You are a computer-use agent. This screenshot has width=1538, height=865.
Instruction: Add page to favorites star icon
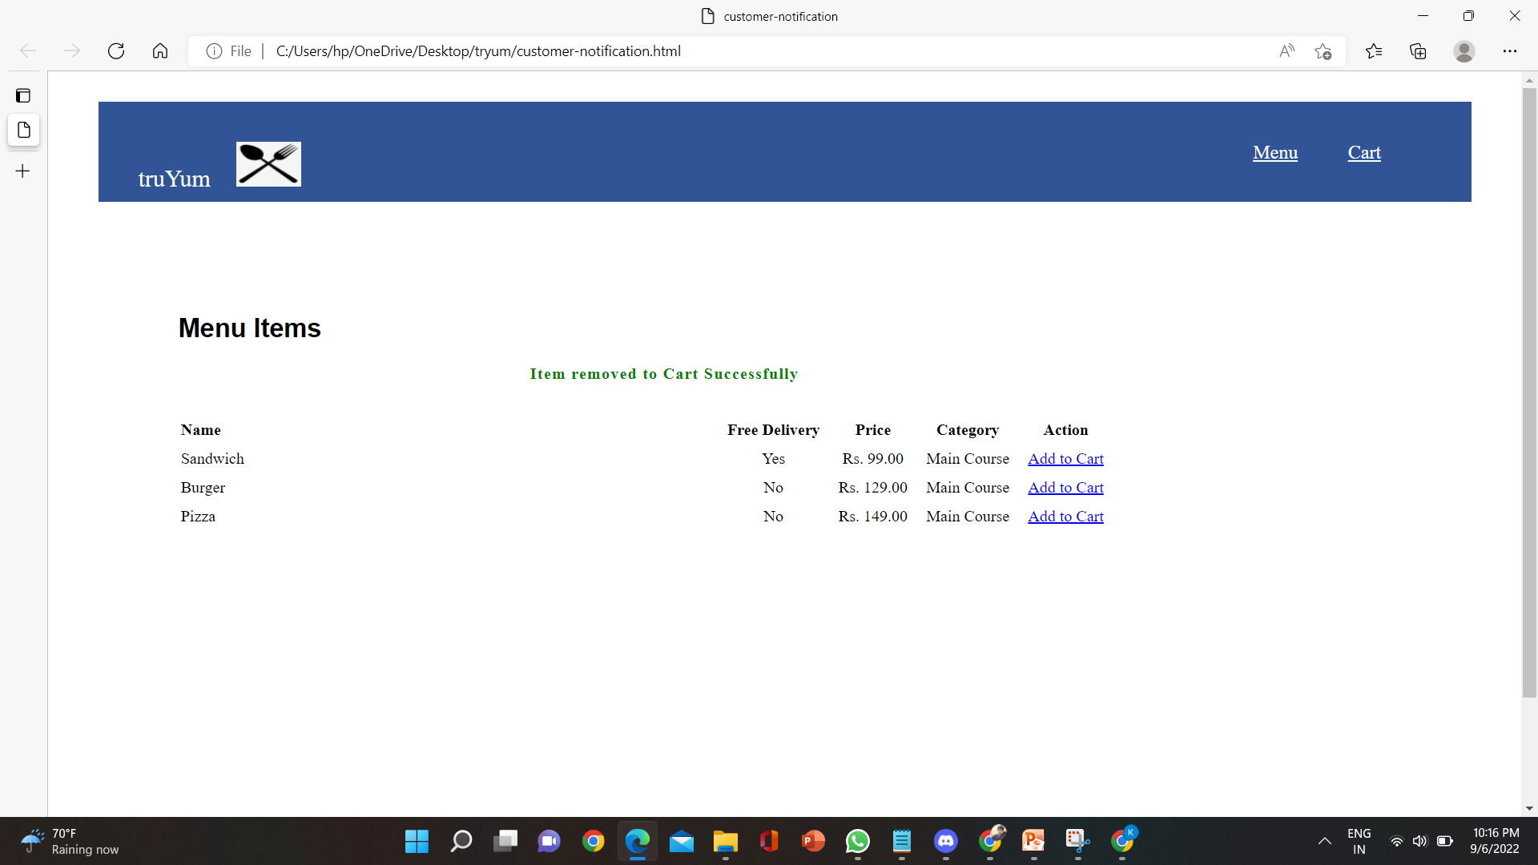tap(1323, 51)
